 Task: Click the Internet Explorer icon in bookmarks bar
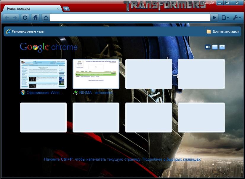point(8,31)
